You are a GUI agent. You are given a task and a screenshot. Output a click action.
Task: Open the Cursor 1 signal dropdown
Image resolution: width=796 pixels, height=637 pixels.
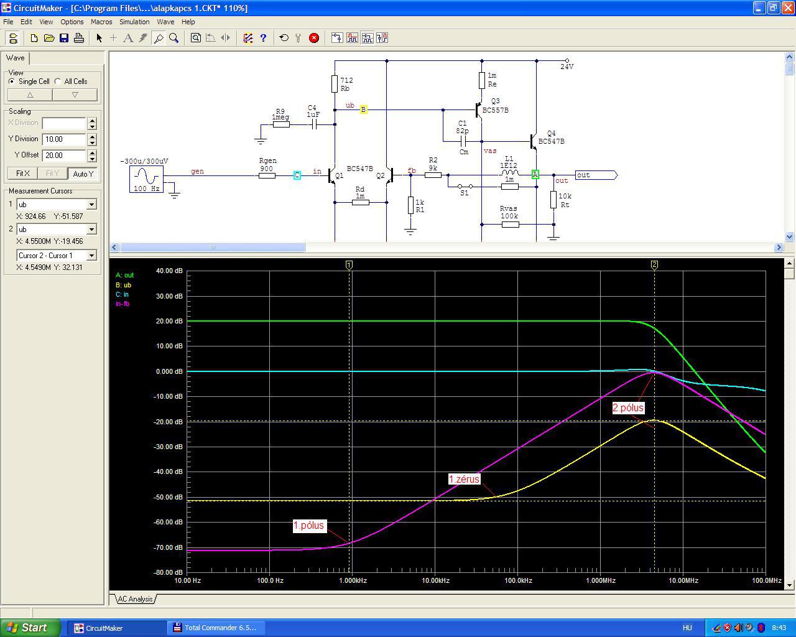[91, 205]
